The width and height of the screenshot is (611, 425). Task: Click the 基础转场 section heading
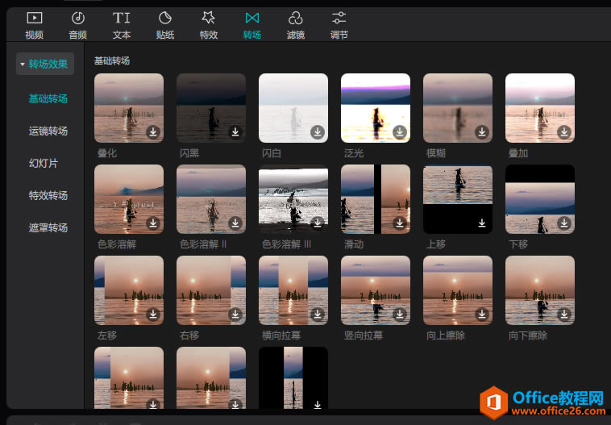coord(112,60)
